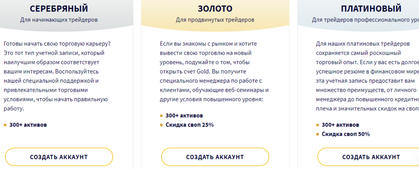Click the subtitle 'Для начинающих трейдеров'
Viewport: 419px width, 169px height.
pyautogui.click(x=59, y=20)
